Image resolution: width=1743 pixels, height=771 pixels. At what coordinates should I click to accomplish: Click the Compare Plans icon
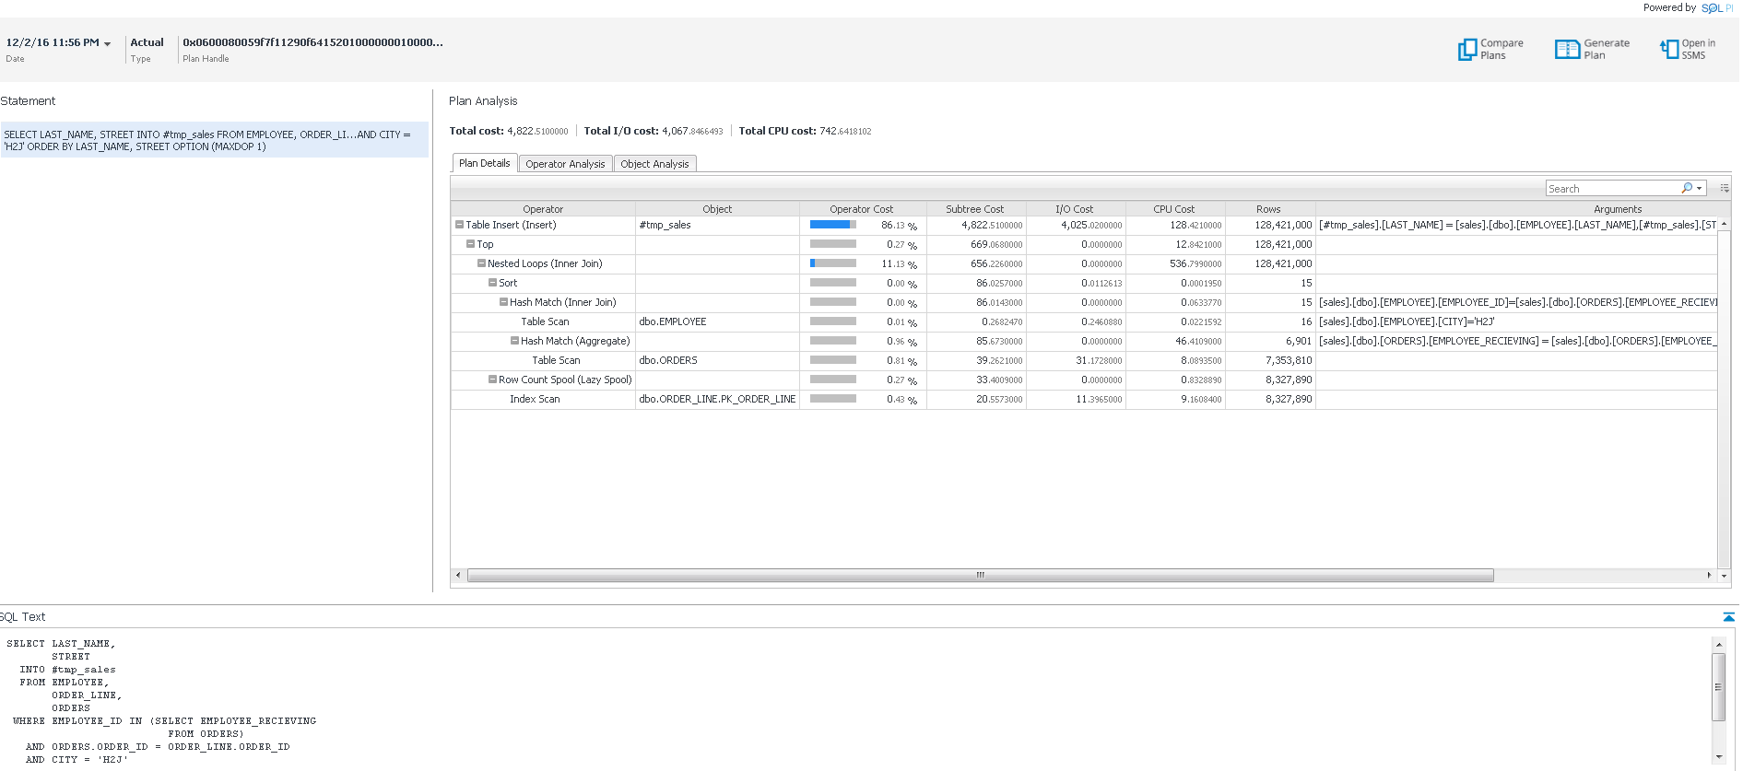(x=1466, y=50)
